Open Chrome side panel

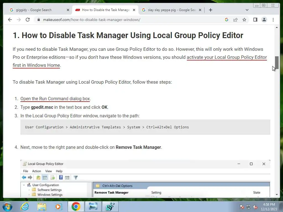[x=255, y=20]
